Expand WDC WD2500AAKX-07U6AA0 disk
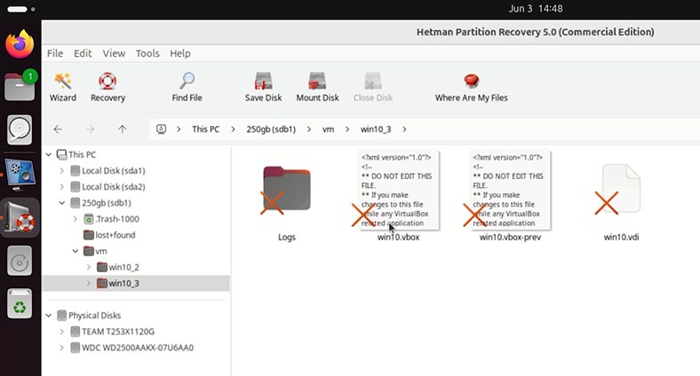This screenshot has width=700, height=376. click(61, 348)
